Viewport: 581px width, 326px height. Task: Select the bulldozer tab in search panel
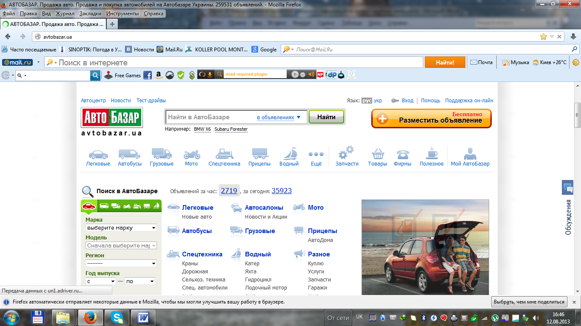pyautogui.click(x=137, y=206)
